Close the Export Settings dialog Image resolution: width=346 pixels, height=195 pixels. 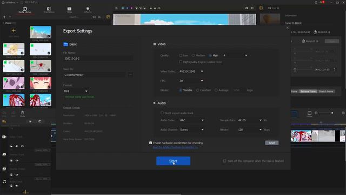(287, 28)
